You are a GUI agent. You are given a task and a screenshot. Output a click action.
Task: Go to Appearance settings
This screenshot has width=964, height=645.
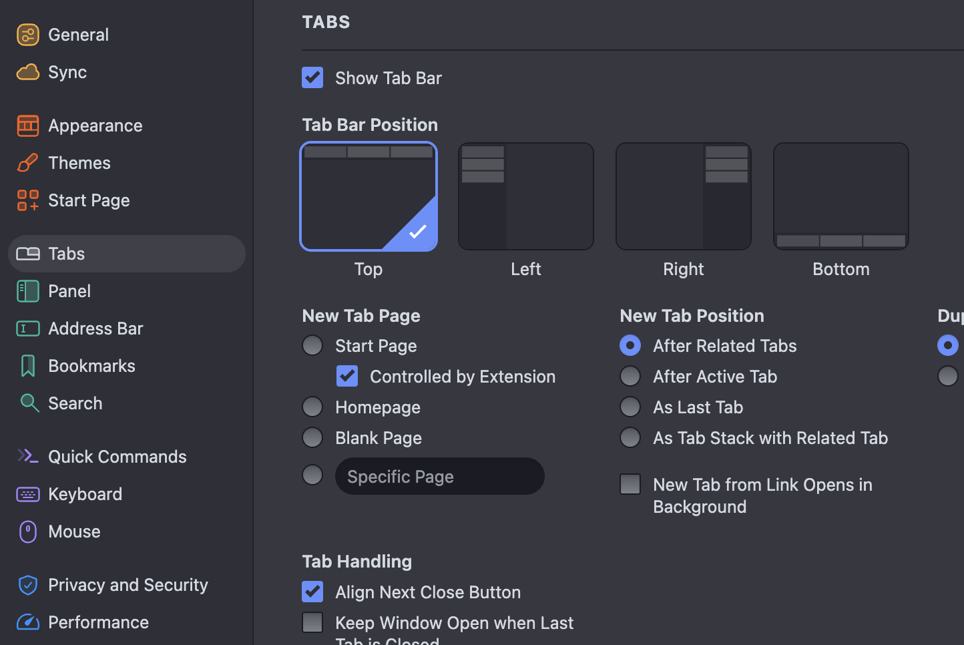click(x=95, y=126)
